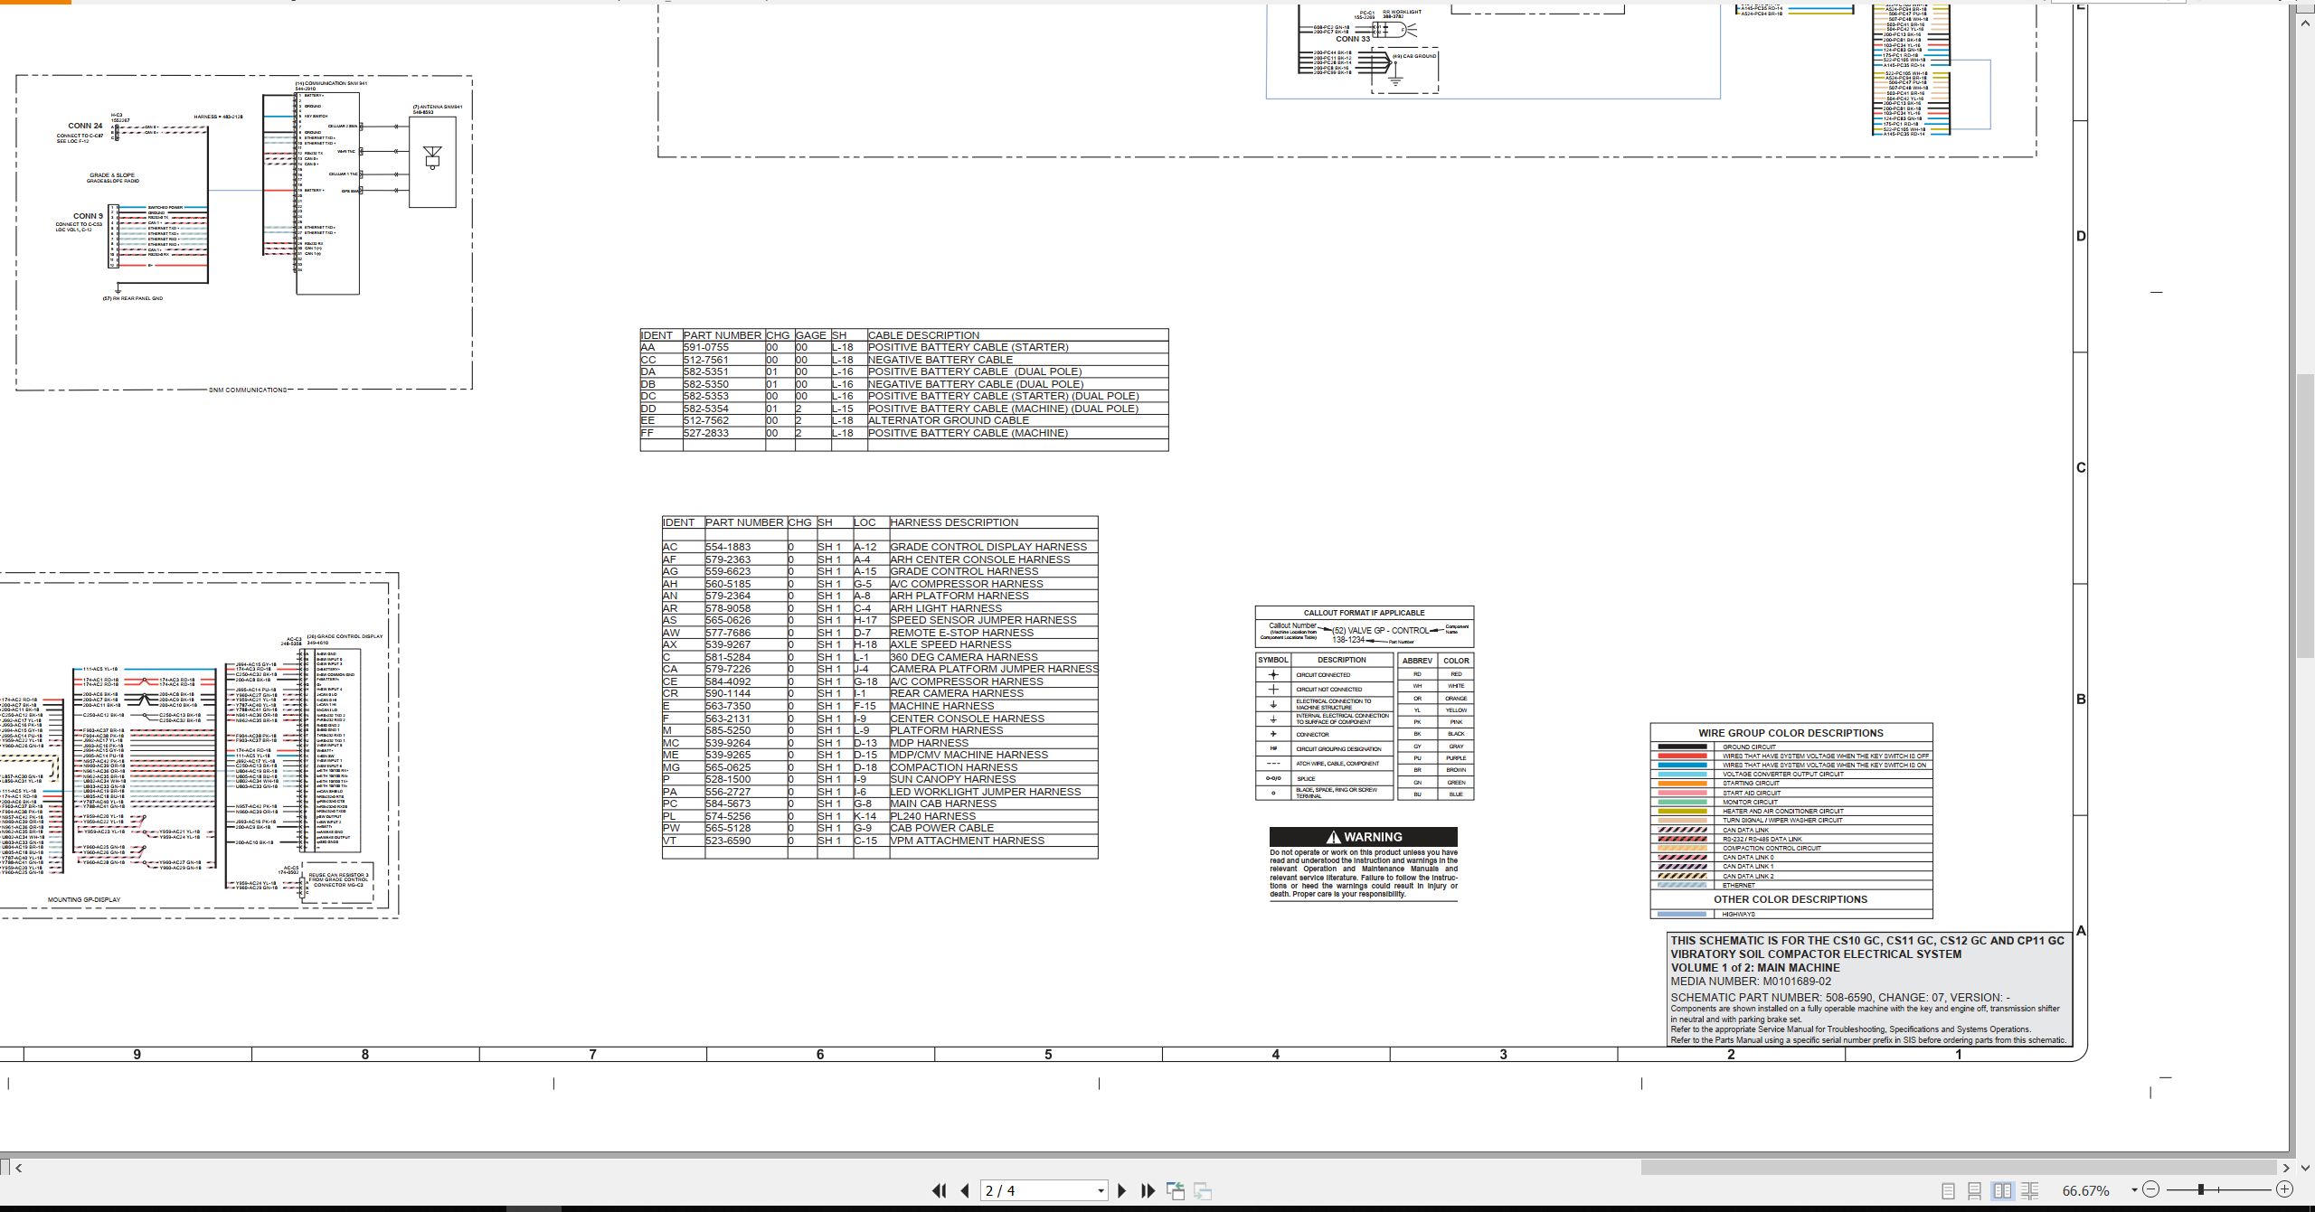
Task: Click CALLOUT FORMAT IF APPLICABLE heading
Action: [x=1364, y=613]
